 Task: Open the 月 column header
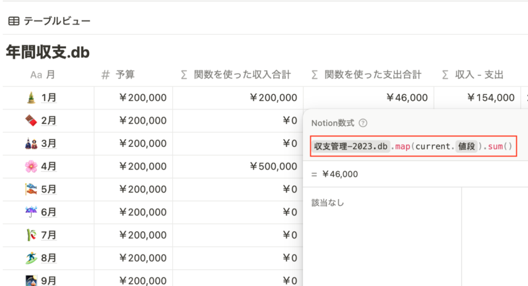pos(42,74)
